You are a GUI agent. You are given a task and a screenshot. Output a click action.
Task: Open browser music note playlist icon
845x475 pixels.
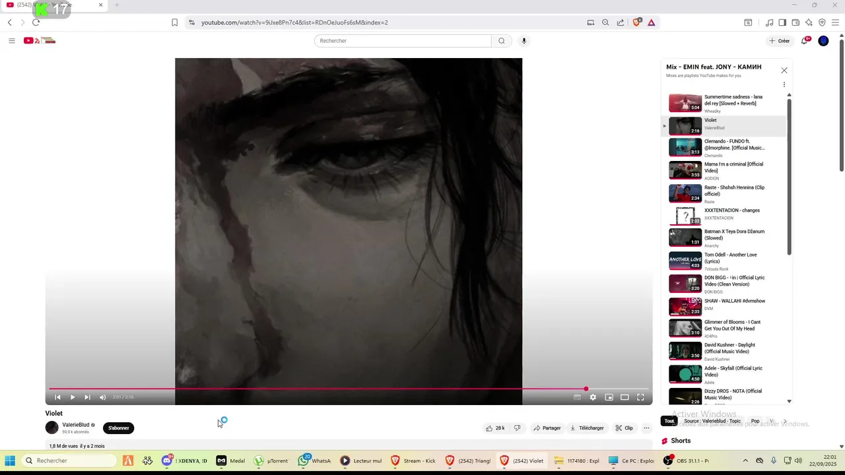point(769,22)
